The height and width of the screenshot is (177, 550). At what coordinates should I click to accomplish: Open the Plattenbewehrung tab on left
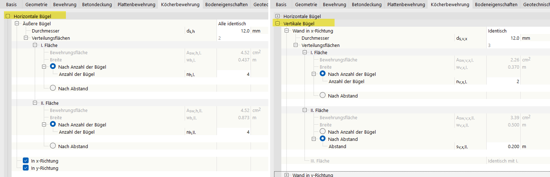click(136, 5)
